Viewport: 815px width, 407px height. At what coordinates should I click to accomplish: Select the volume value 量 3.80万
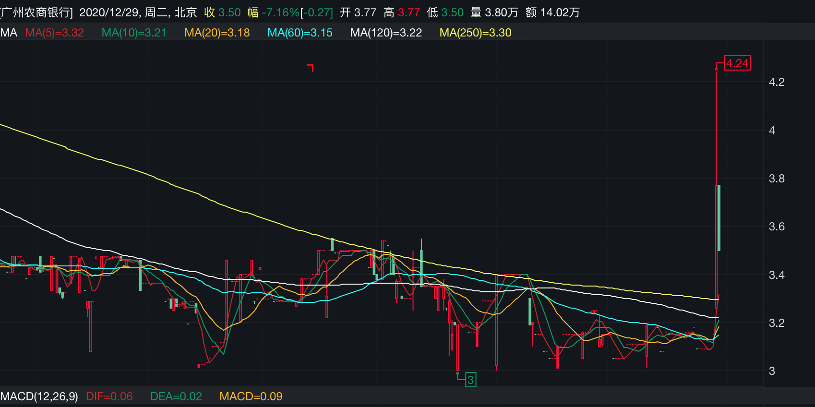(x=494, y=12)
